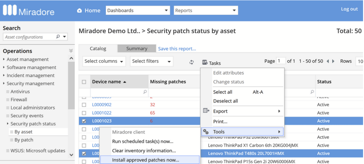Viewport: 364px width, 164px height.
Task: Check the box for L0000902
Action: coord(84,105)
